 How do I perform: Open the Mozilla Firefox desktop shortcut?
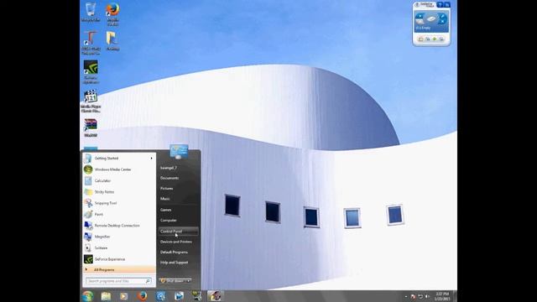(x=112, y=13)
